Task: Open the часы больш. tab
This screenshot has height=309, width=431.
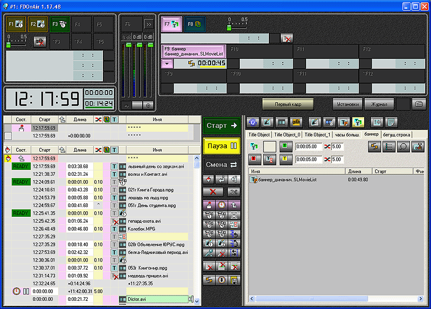Action: tap(347, 135)
